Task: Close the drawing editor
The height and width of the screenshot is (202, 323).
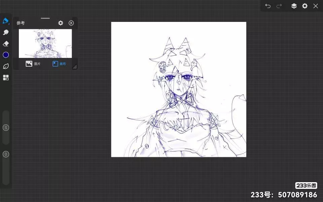Action: tap(316, 6)
